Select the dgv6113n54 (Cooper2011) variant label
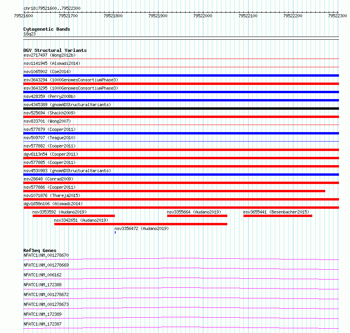 (51, 154)
